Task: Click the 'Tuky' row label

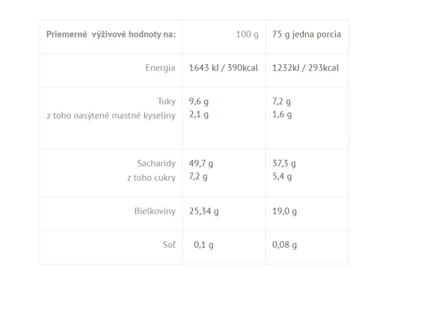Action: click(166, 102)
